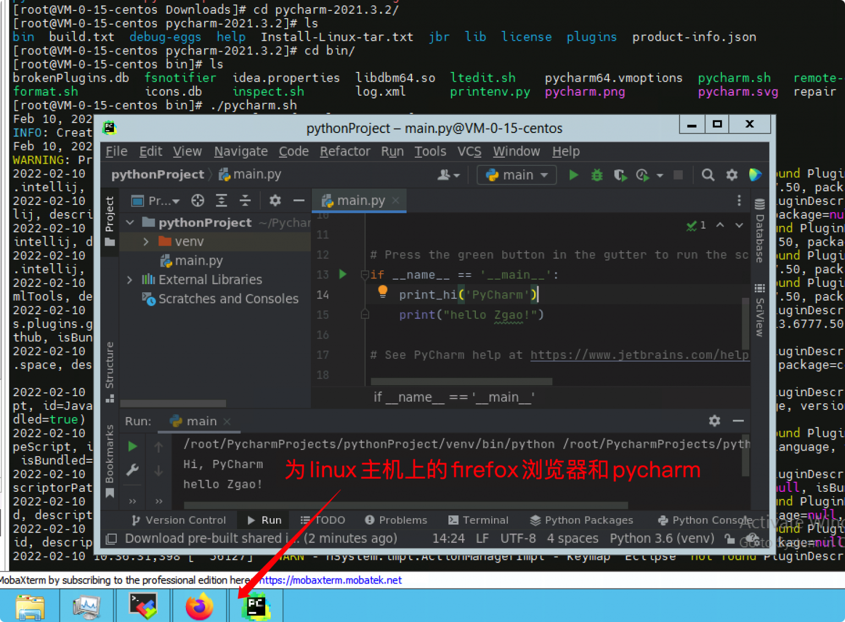Toggle tool window bars via the status bar corner icon
This screenshot has width=845, height=622.
point(111,538)
